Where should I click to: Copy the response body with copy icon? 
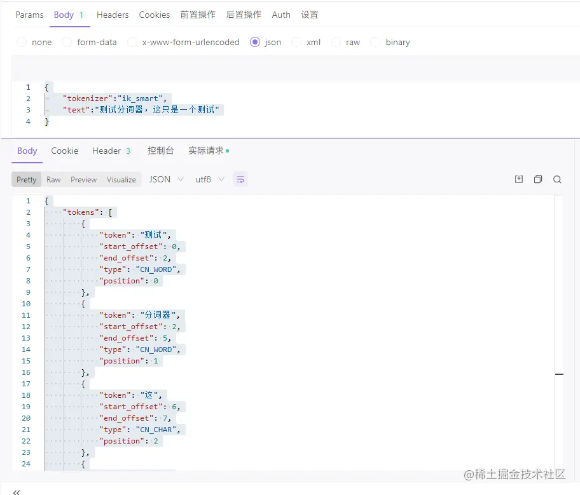(538, 180)
